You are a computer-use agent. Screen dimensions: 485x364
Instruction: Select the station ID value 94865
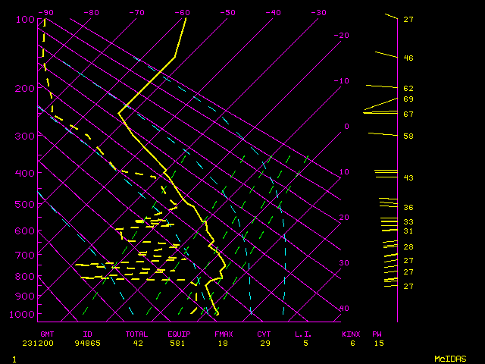93,344
